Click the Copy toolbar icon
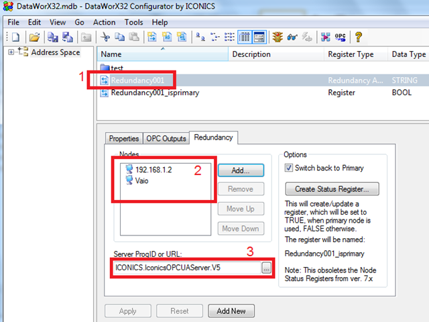 119,37
